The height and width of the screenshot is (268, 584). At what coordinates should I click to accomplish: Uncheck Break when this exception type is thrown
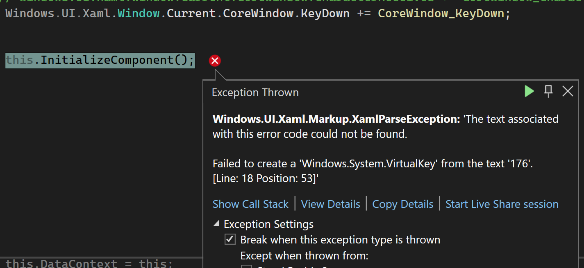pos(230,240)
